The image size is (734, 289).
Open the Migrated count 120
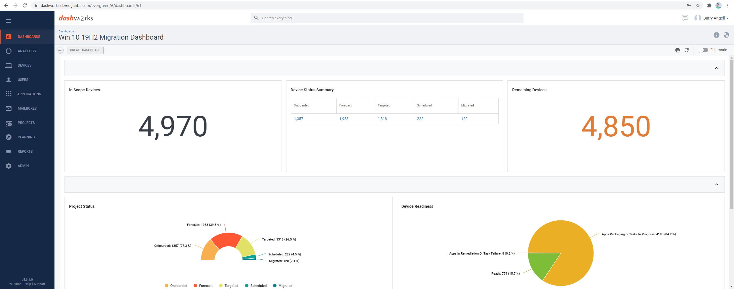464,119
